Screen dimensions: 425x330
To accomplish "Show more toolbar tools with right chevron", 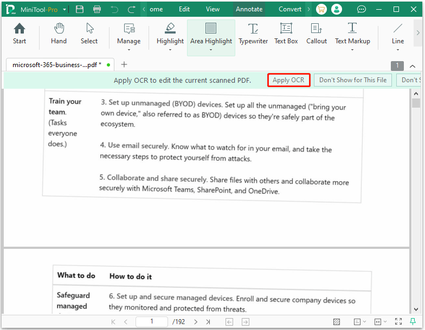I will tap(418, 33).
